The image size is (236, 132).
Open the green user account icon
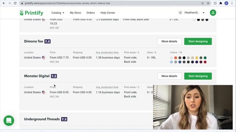tap(213, 13)
